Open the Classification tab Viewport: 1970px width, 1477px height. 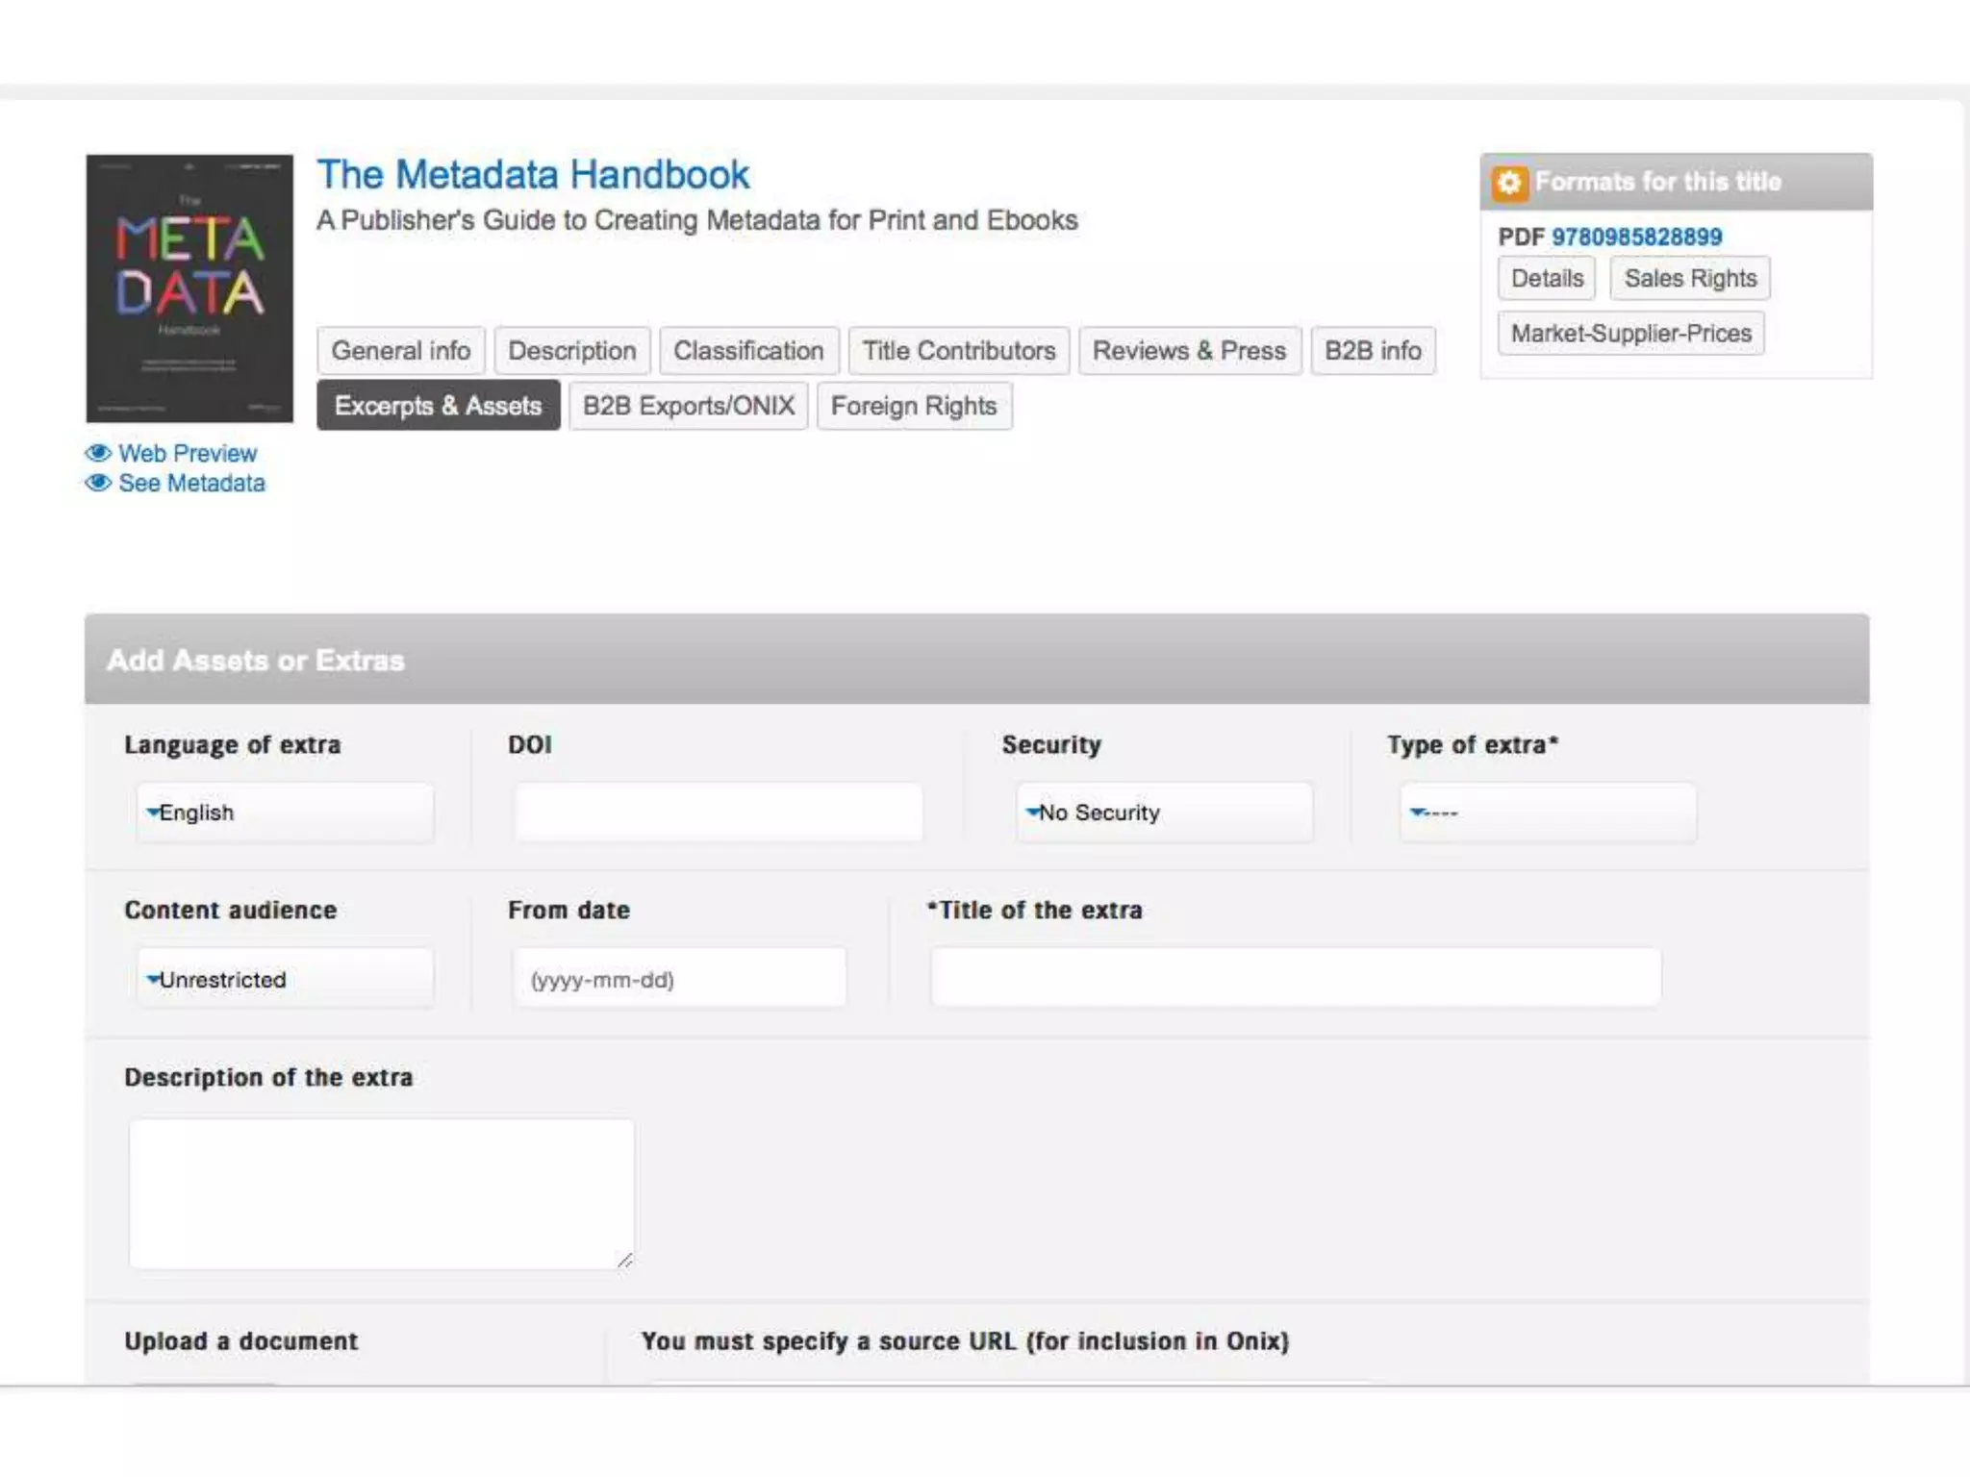point(748,351)
